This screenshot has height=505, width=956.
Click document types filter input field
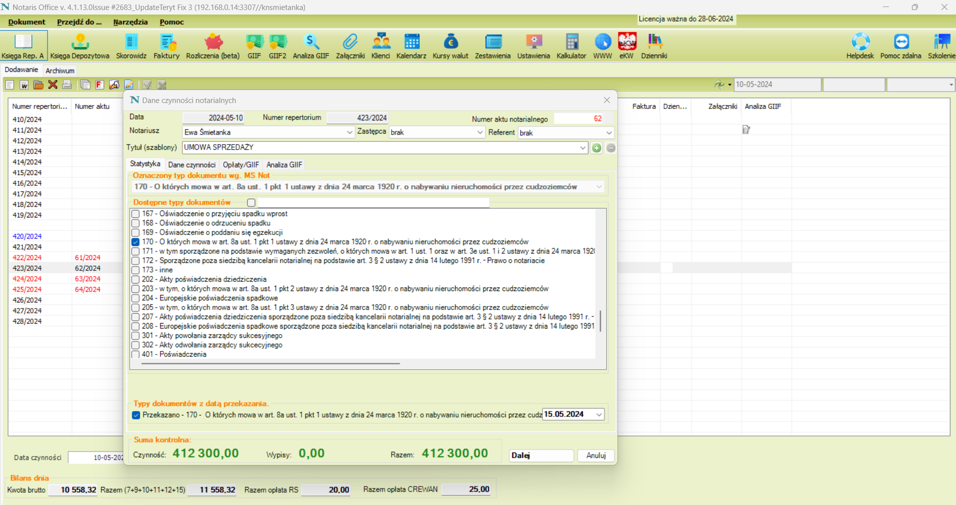coord(374,202)
